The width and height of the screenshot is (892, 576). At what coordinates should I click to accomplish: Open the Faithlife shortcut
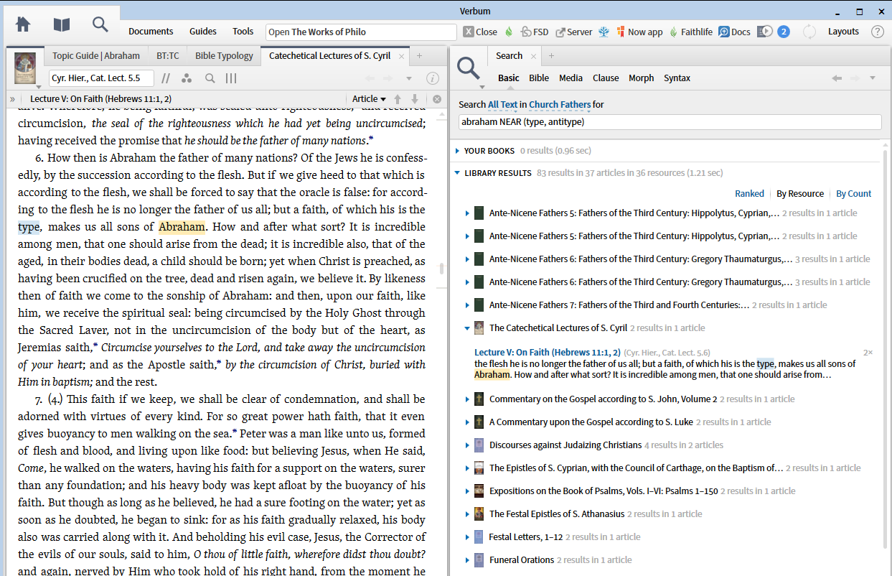point(691,32)
